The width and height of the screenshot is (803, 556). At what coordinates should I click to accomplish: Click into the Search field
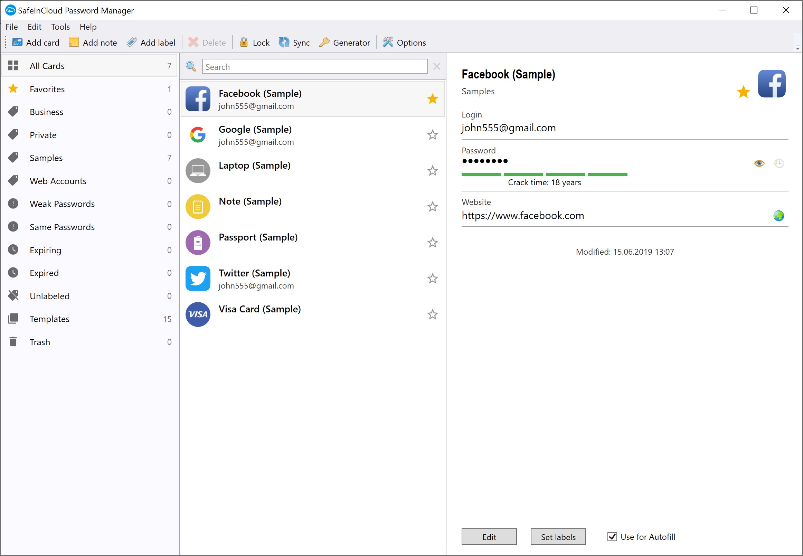[x=314, y=67]
